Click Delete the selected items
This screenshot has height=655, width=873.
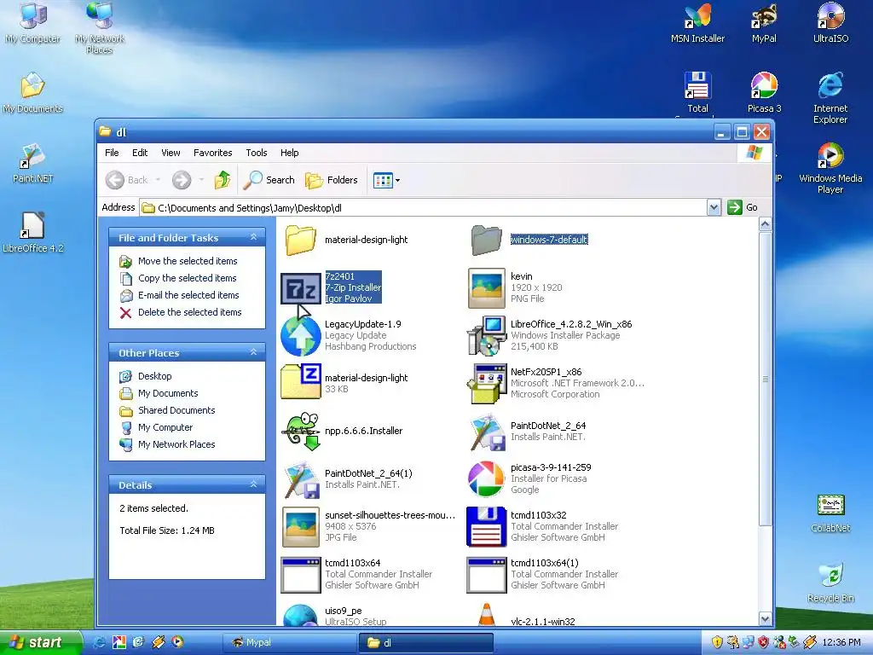coord(190,312)
